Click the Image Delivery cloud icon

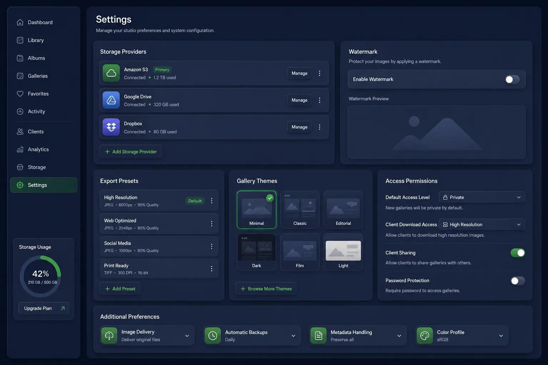tap(109, 335)
